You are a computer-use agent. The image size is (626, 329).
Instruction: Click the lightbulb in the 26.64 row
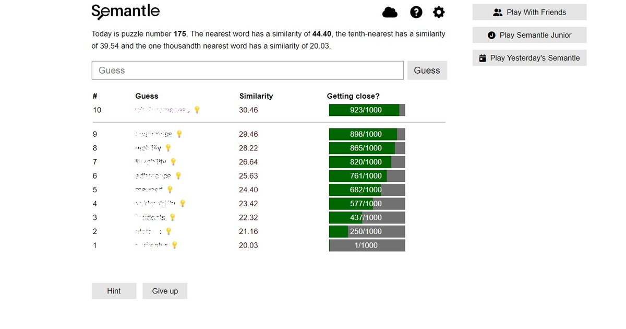tap(173, 162)
